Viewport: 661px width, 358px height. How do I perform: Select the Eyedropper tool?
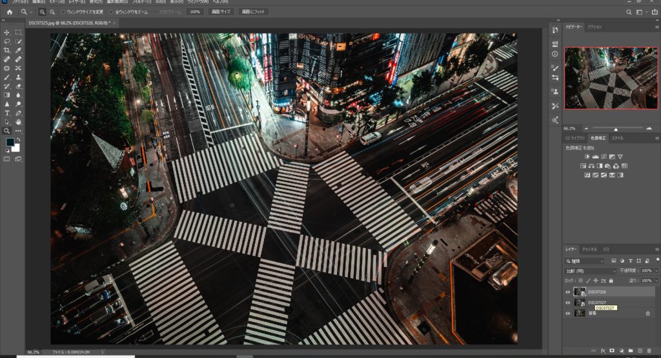pos(18,50)
